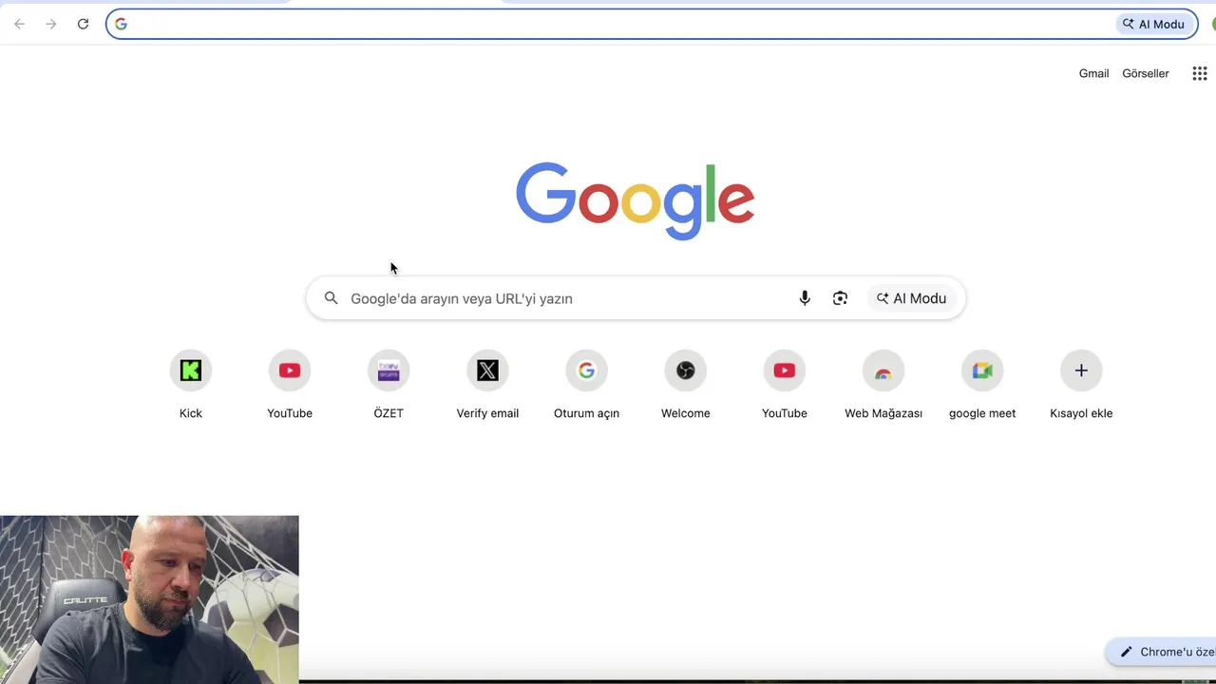Viewport: 1216px width, 684px height.
Task: Click the browser forward arrow
Action: click(51, 24)
